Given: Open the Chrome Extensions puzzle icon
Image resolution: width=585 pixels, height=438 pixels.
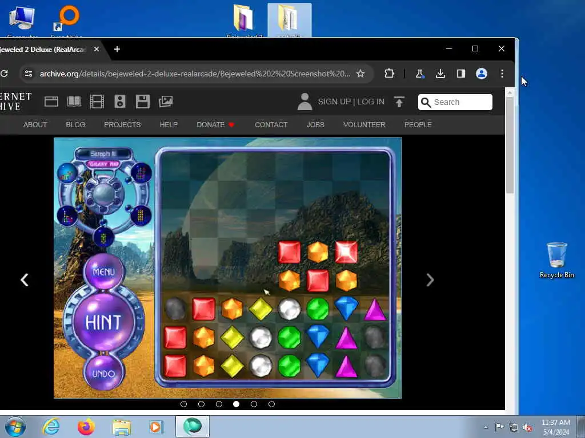Looking at the screenshot, I should 389,74.
